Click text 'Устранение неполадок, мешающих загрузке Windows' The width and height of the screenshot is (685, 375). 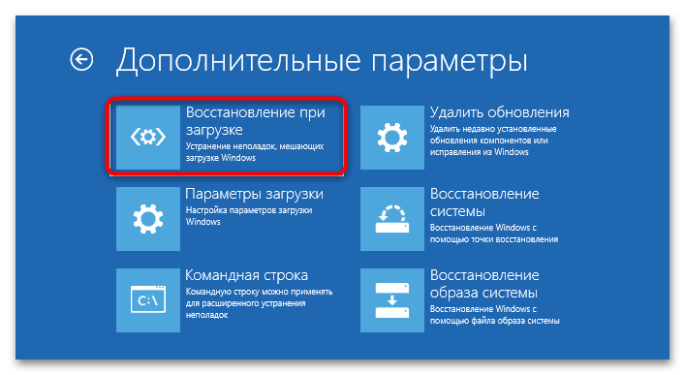[255, 152]
